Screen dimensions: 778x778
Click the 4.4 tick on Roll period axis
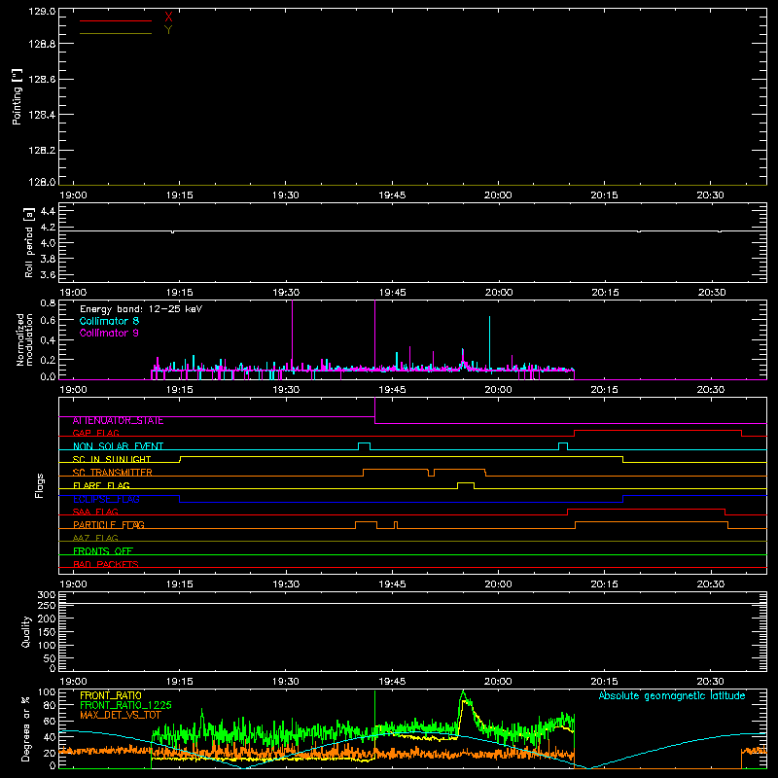(x=48, y=212)
